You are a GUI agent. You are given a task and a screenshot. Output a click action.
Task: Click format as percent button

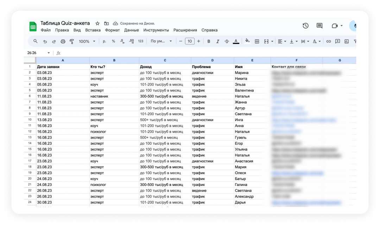click(x=113, y=42)
